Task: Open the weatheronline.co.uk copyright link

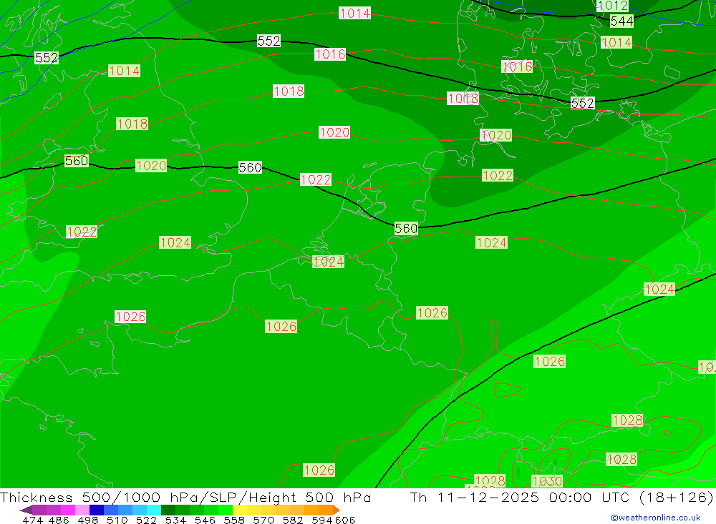Action: coord(655,517)
